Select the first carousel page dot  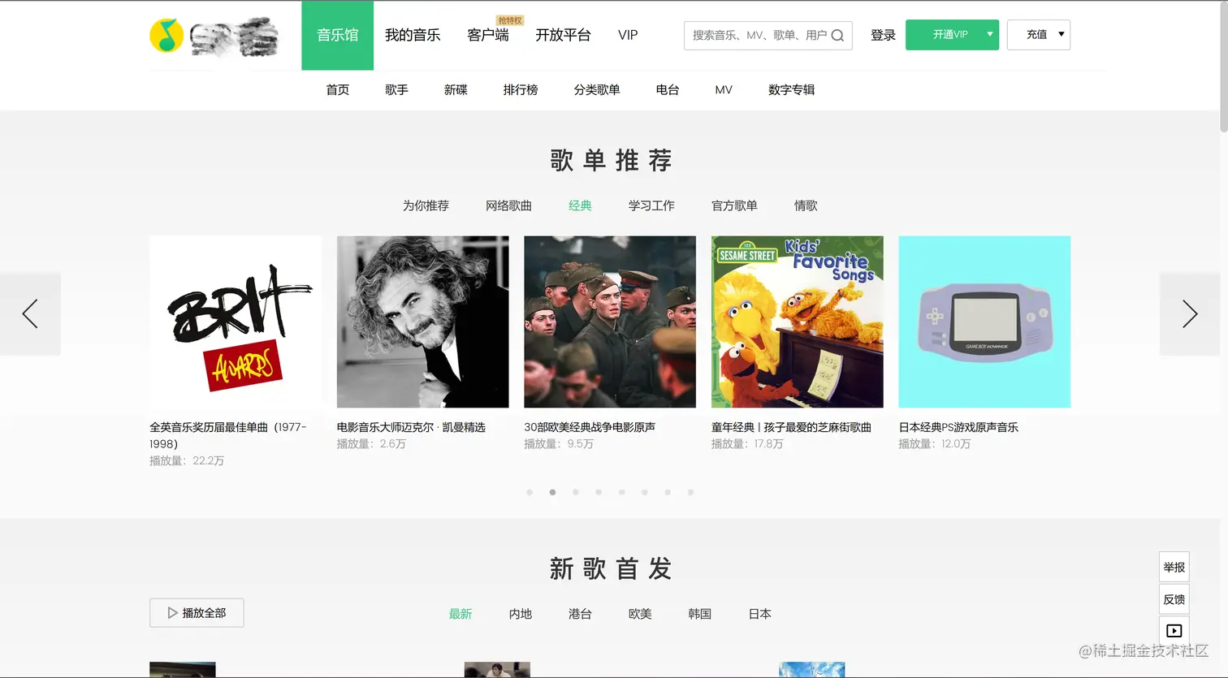click(x=530, y=492)
